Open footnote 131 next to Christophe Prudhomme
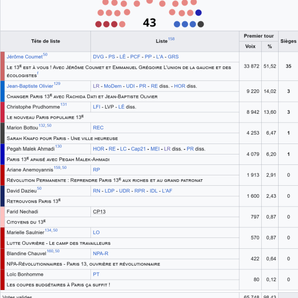Screen dimensions: 298x298 pos(64,105)
